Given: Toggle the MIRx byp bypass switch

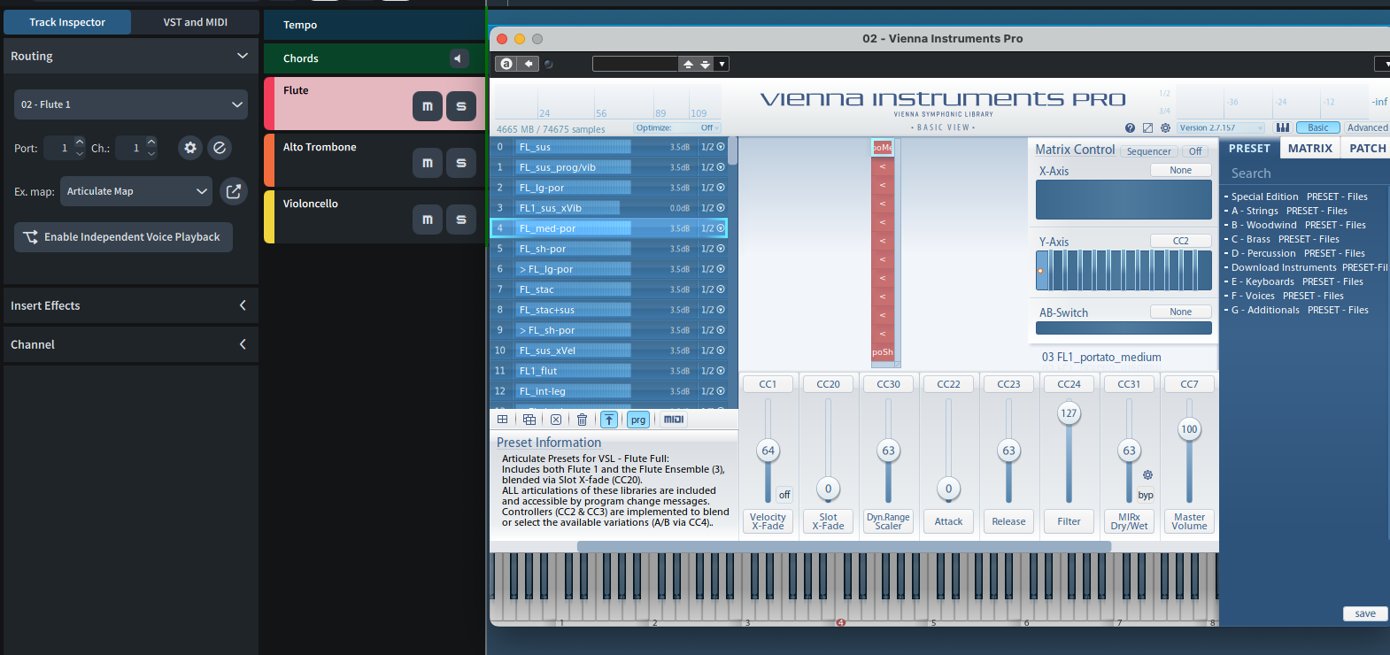Looking at the screenshot, I should (x=1146, y=495).
